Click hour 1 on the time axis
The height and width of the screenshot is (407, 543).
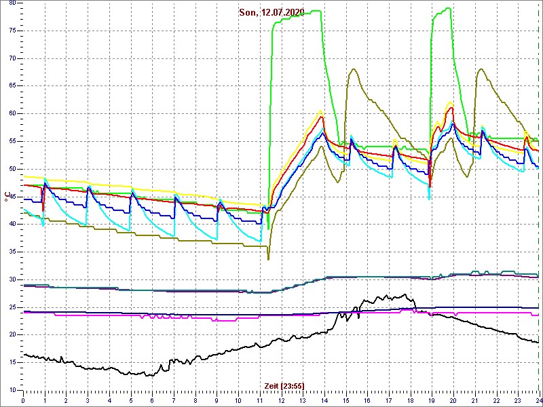45,400
